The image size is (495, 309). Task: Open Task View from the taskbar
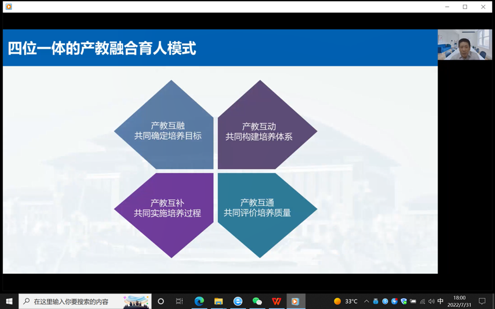[180, 301]
